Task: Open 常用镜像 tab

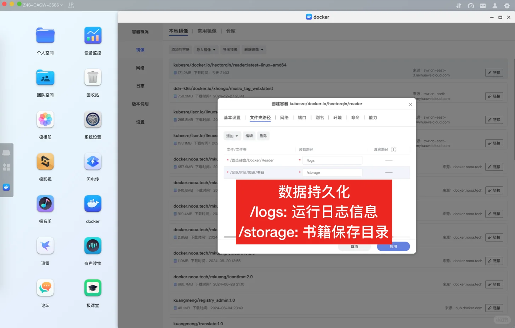Action: point(207,31)
